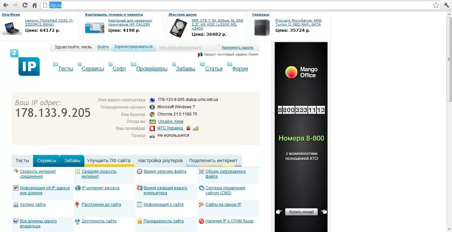452x232 pixels.
Task: Click the star icon for site traffic
Action: click(140, 221)
